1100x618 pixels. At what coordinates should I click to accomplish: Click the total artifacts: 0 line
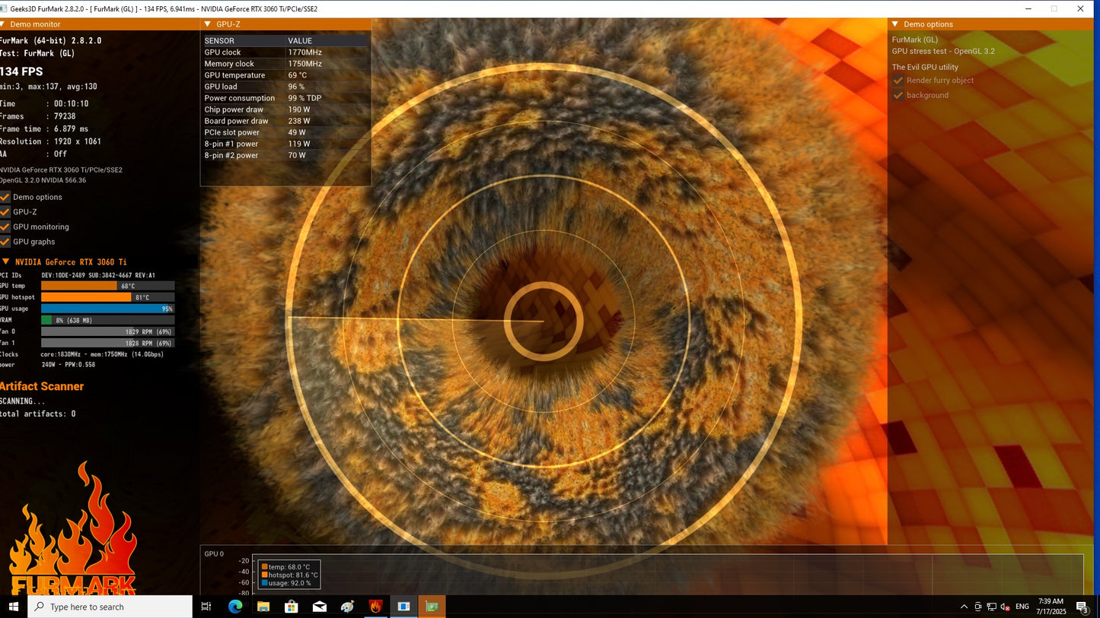coord(38,414)
